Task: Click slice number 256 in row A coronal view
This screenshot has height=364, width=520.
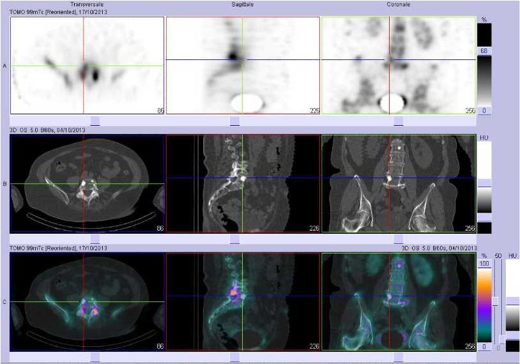Action: click(x=470, y=110)
